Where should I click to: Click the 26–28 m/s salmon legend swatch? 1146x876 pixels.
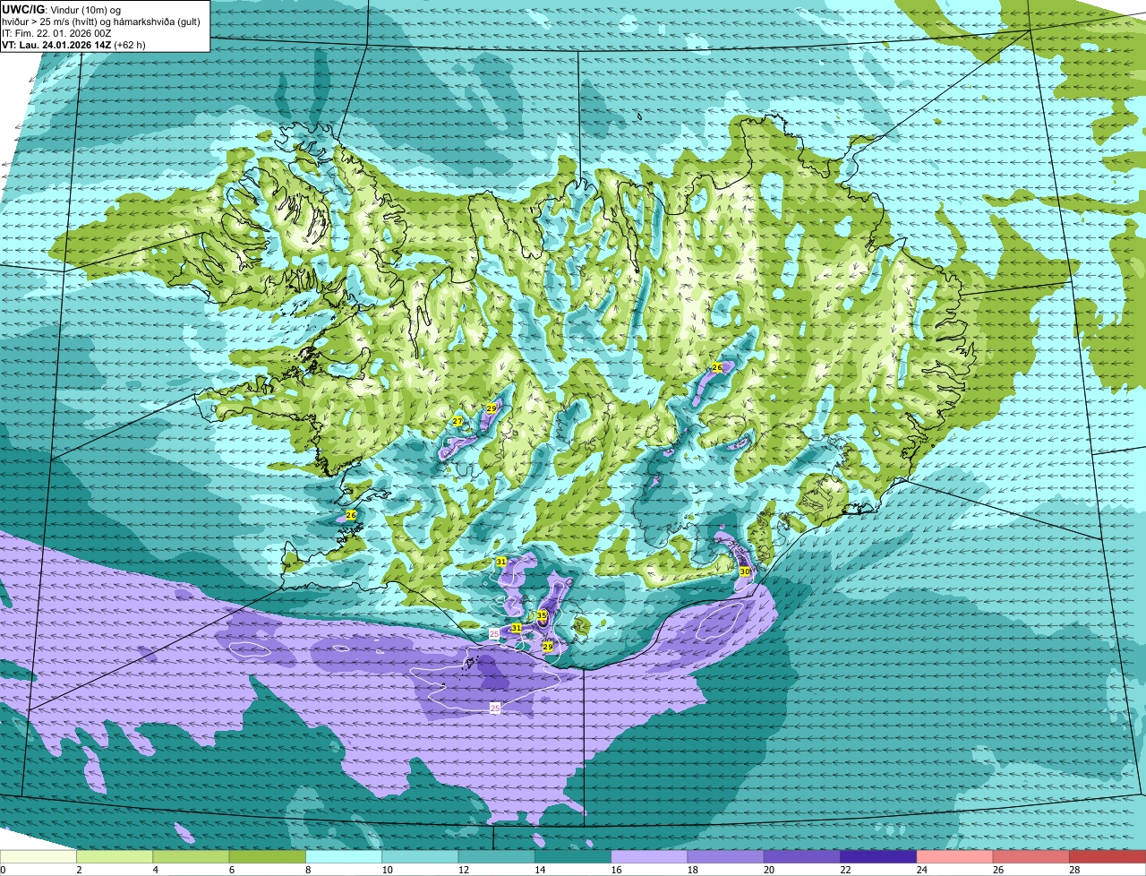point(1031,856)
